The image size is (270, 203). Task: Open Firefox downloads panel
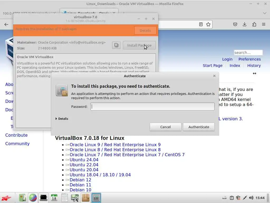pyautogui.click(x=244, y=24)
